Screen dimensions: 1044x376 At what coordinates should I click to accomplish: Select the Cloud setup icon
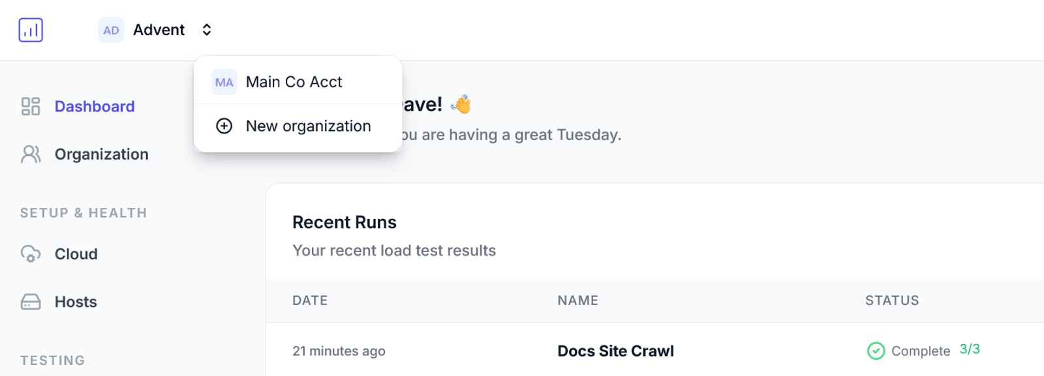30,254
